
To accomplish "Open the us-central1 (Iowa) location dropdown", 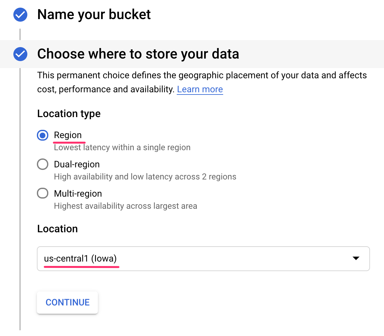I will 203,259.
